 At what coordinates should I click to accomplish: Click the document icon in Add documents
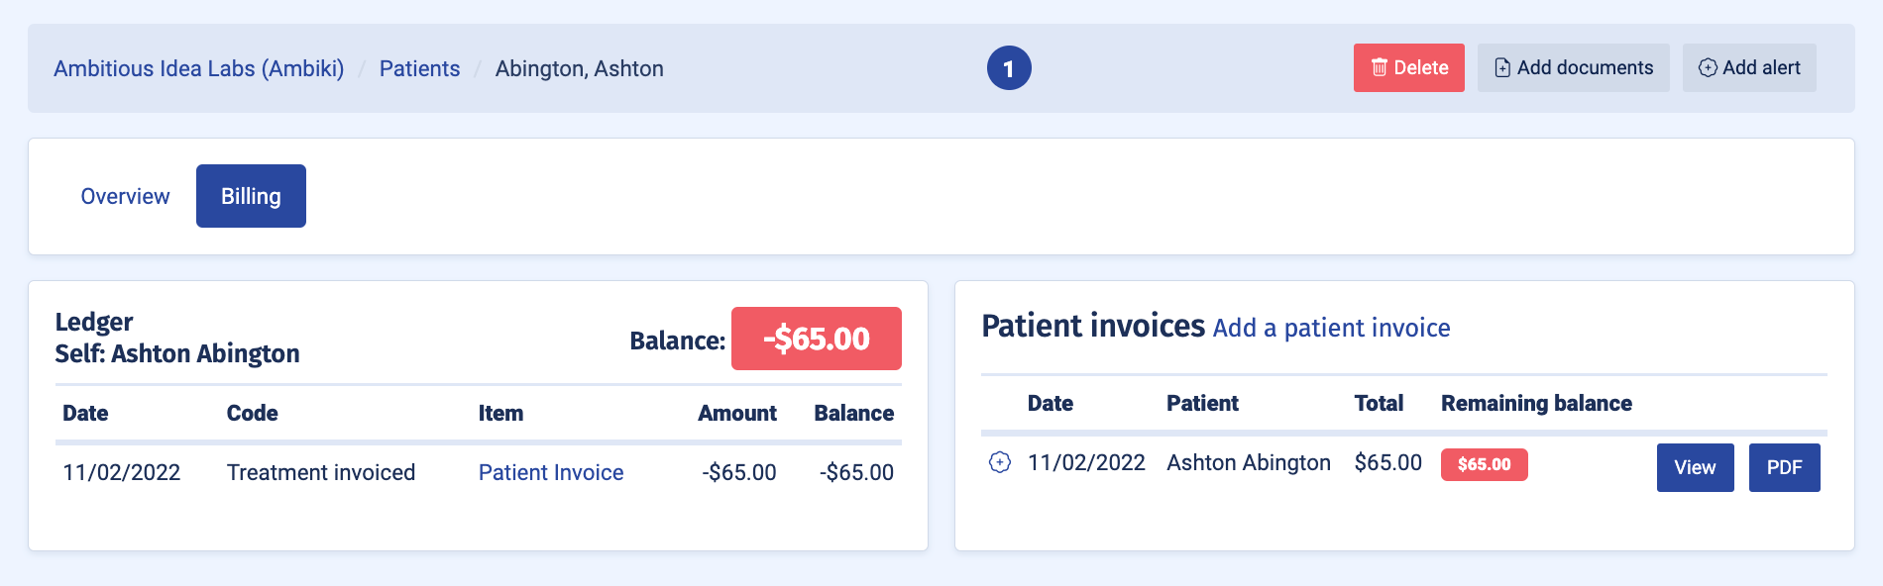pos(1502,67)
